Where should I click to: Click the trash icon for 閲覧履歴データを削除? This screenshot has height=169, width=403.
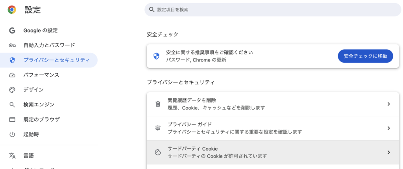[x=158, y=104]
